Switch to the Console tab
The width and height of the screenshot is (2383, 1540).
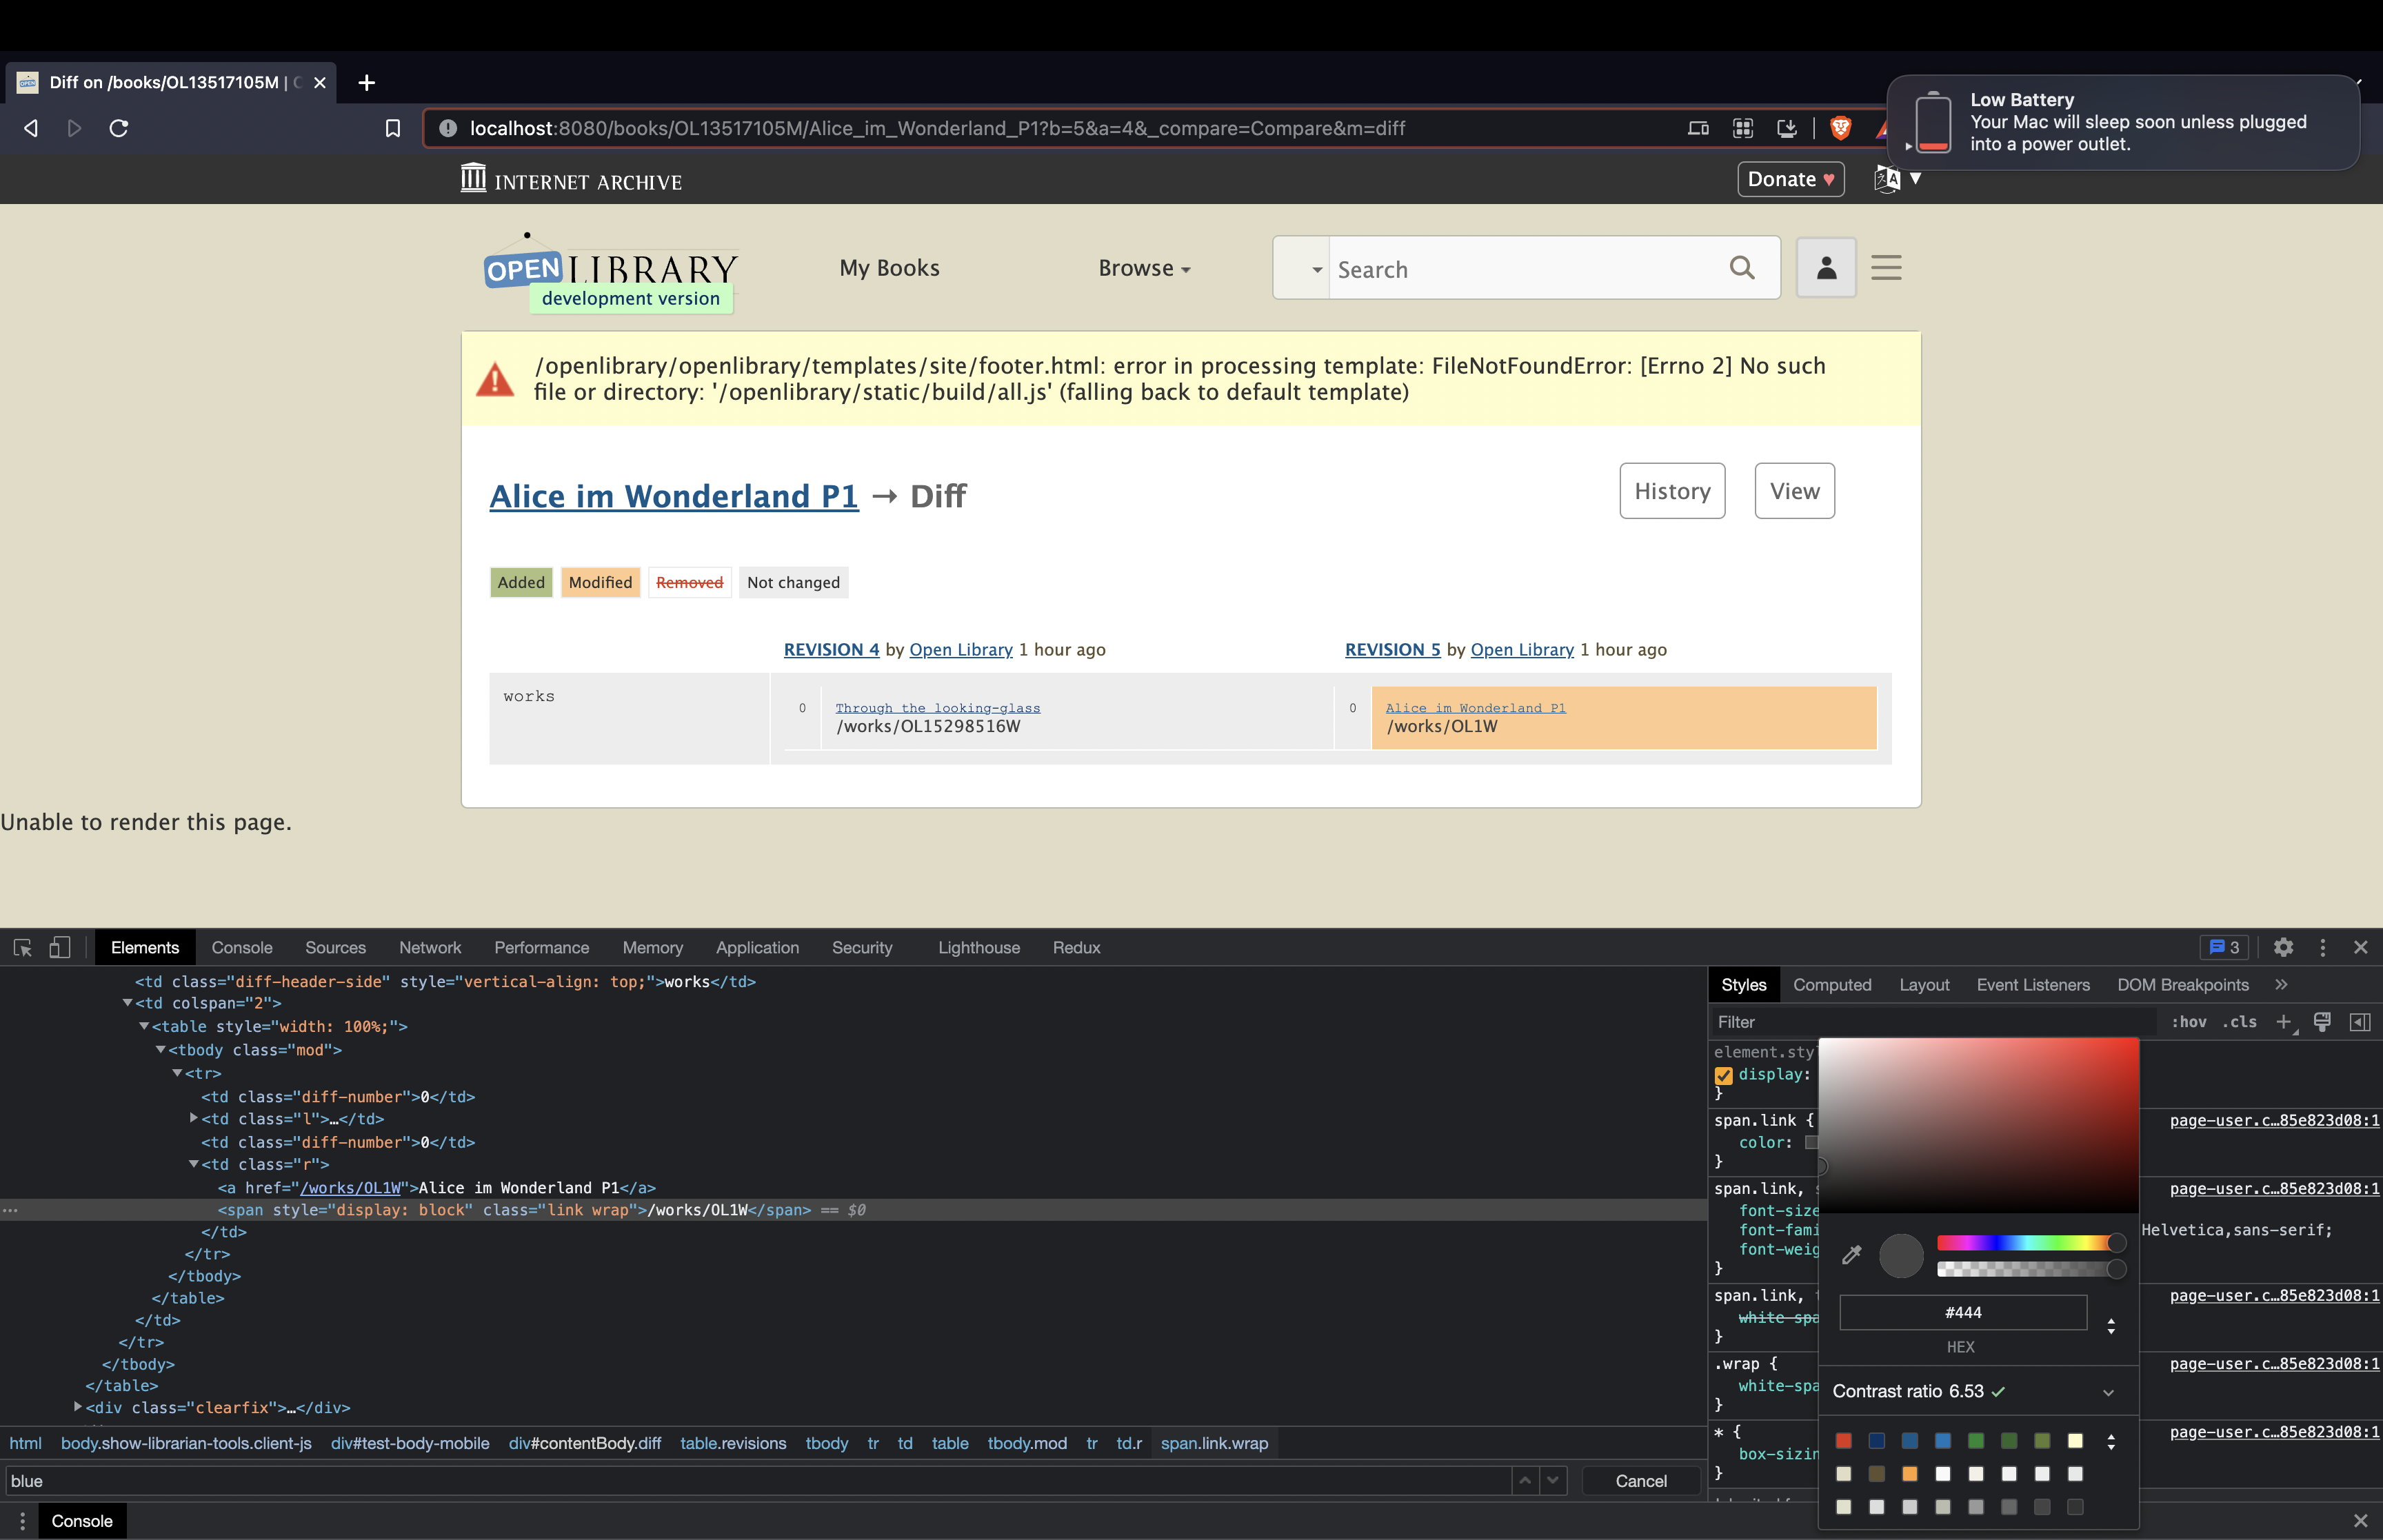click(x=242, y=947)
